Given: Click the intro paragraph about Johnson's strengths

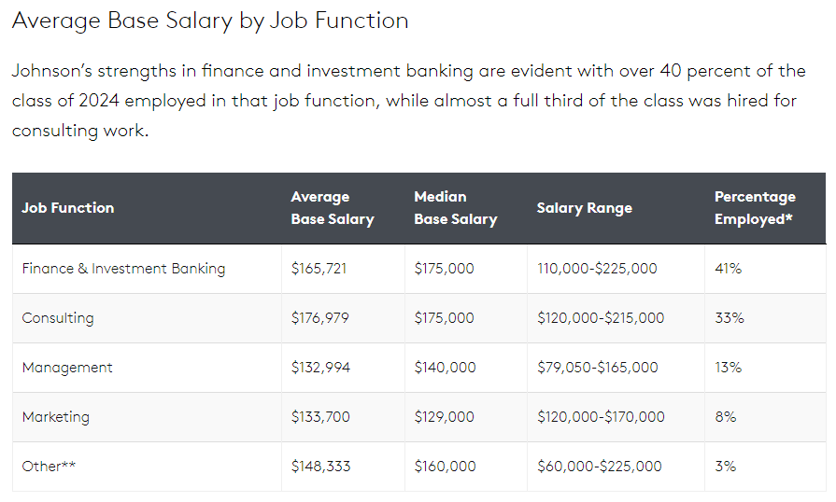Looking at the screenshot, I should tap(407, 101).
